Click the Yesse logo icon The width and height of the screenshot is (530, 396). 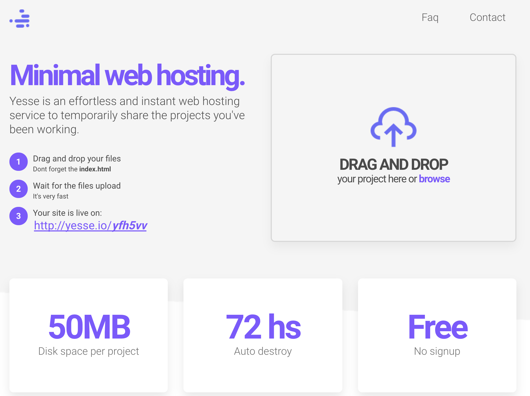(20, 19)
